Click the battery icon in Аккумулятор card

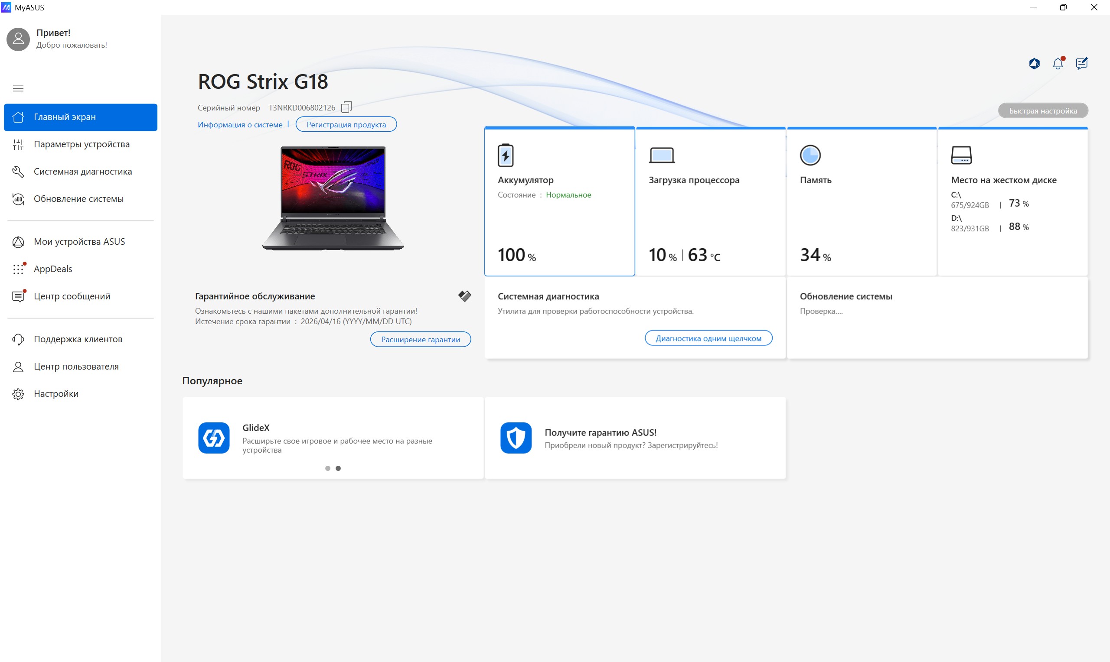(506, 155)
